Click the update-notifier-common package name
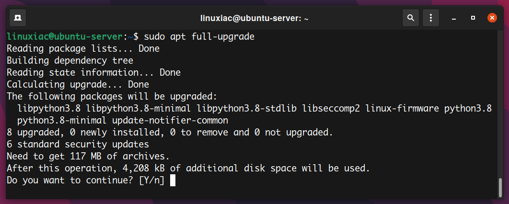The height and width of the screenshot is (204, 509). (170, 121)
